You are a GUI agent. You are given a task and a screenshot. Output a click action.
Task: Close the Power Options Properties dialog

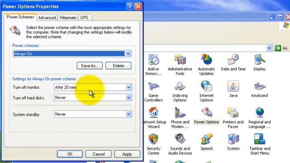tap(138, 6)
